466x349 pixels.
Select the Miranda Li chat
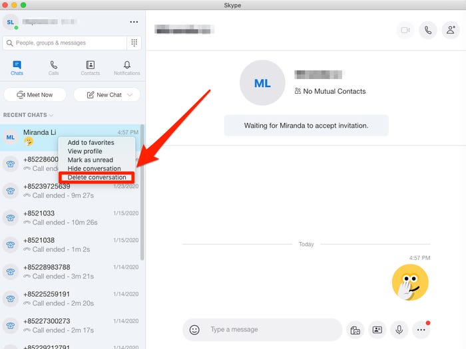pyautogui.click(x=71, y=138)
